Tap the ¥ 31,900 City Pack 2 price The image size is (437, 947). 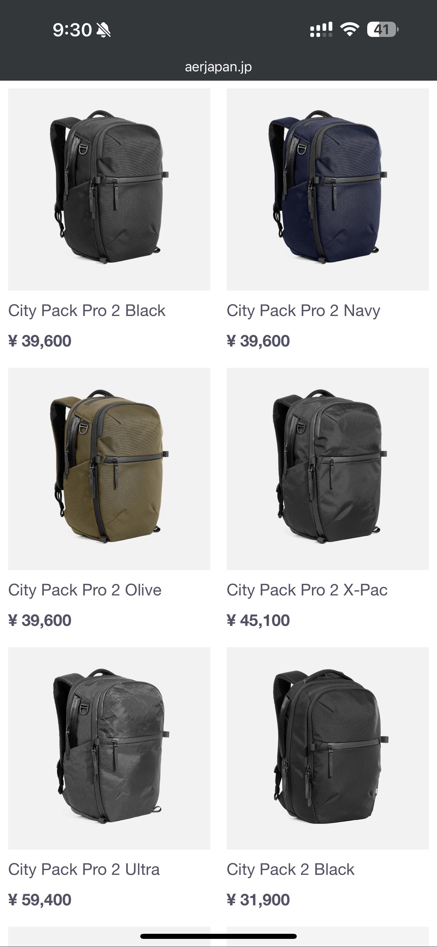pos(258,900)
